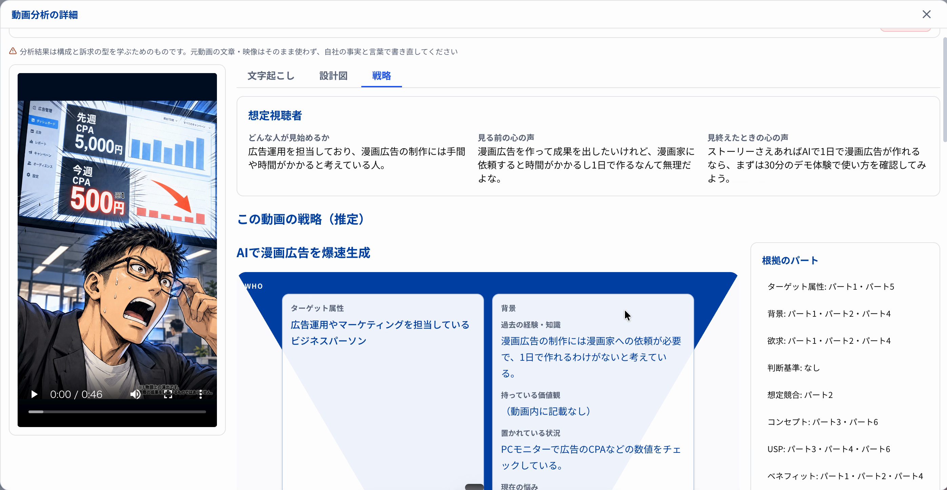Screen dimensions: 947x490
Task: Click the 根拠のパート heading
Action: [790, 261]
